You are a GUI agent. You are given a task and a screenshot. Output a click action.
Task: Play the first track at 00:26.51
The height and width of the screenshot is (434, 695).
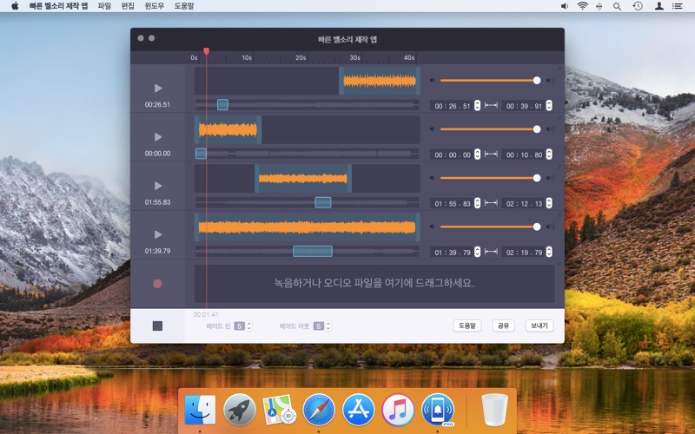click(x=157, y=88)
